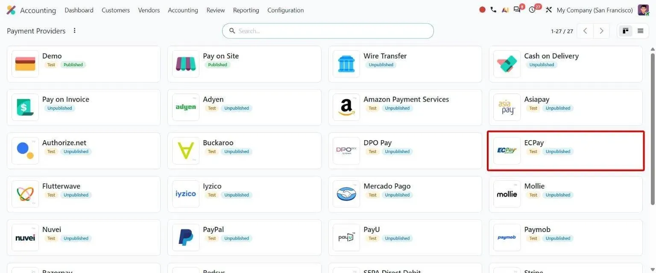This screenshot has height=273, width=656.
Task: Click the Paymob logo
Action: click(507, 238)
